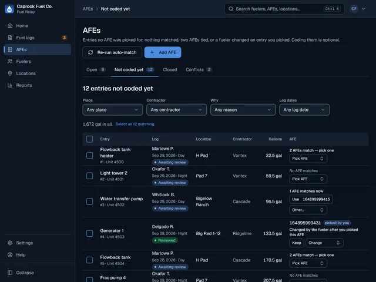
Task: Open Pick AFE for Flowback tank heater
Action: 308,159
